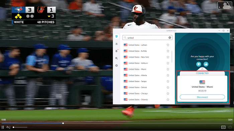
Task: Toggle favorite star for United States - Chicago
Action: click(x=168, y=93)
